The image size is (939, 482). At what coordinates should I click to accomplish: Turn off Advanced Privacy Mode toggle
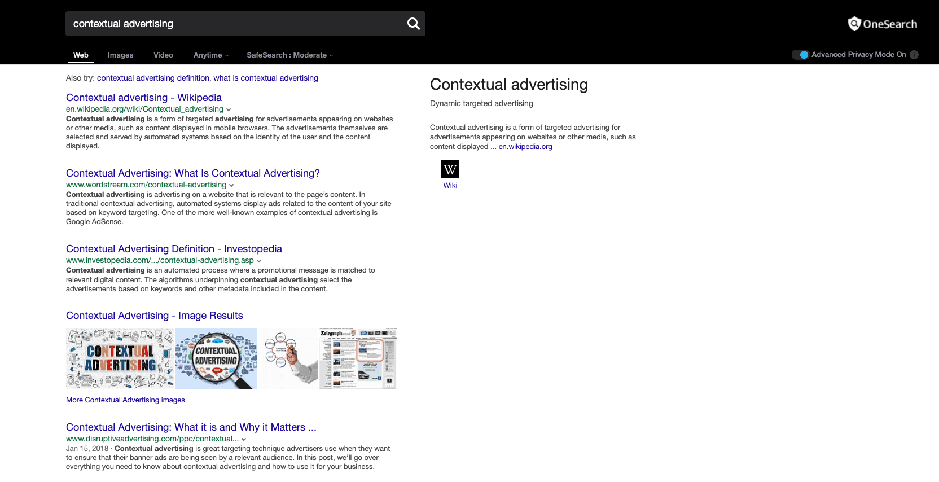pos(800,55)
